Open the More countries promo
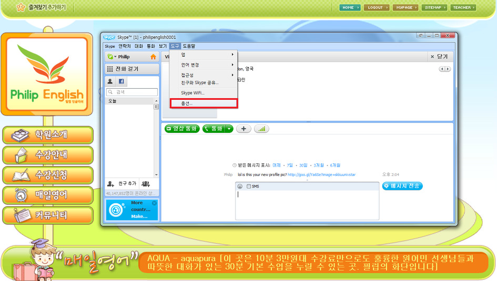This screenshot has width=497, height=281. click(x=132, y=210)
